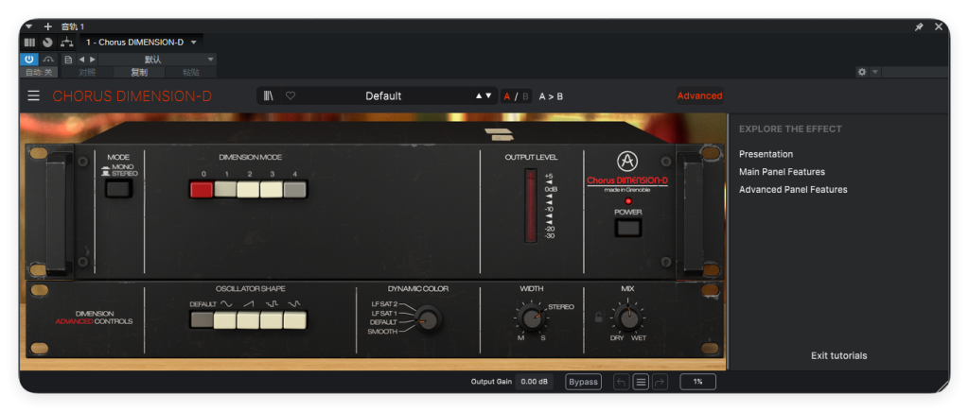
Task: Switch to state A
Action: click(507, 96)
